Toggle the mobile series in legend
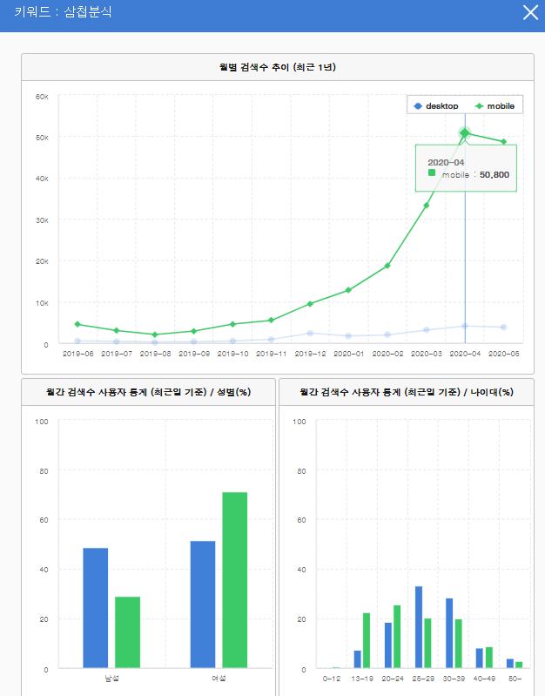The image size is (545, 696). (x=495, y=106)
